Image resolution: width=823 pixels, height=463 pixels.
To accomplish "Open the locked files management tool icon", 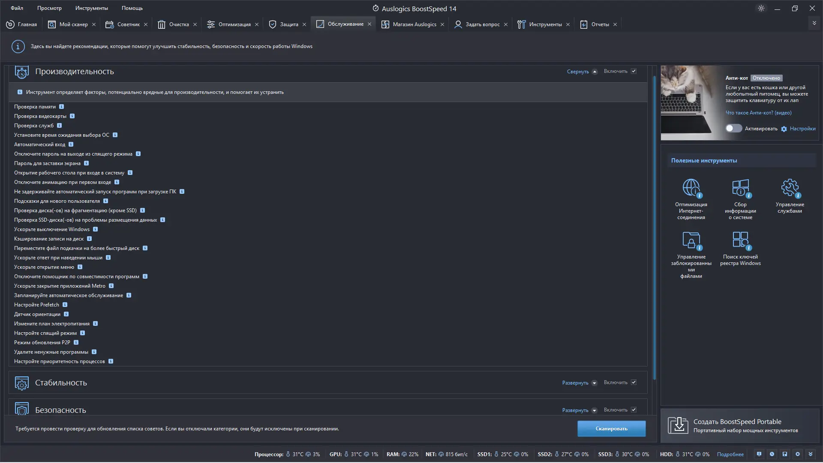I will pyautogui.click(x=691, y=241).
